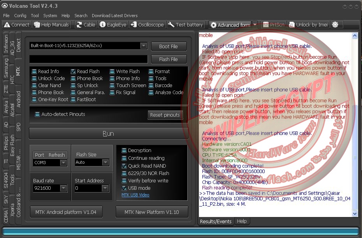The image size is (362, 238).
Task: Select the Results/Events tab
Action: [x=216, y=221]
